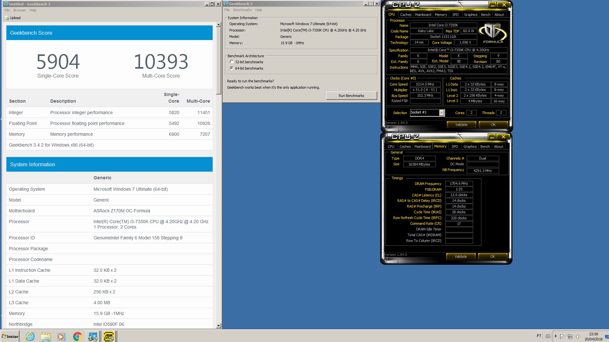
Task: Switch to CPU tab in lower CPU-Z
Action: click(391, 147)
